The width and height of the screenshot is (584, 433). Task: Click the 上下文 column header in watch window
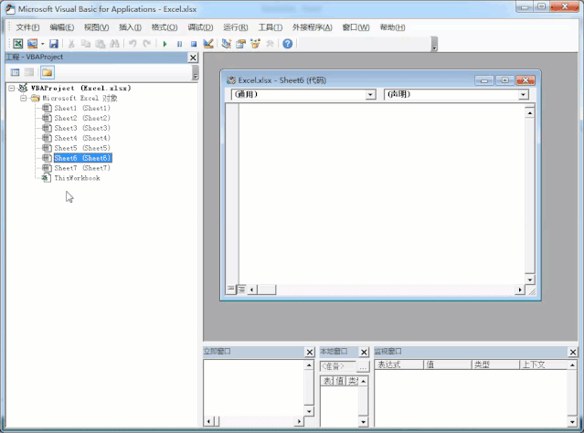click(x=544, y=364)
